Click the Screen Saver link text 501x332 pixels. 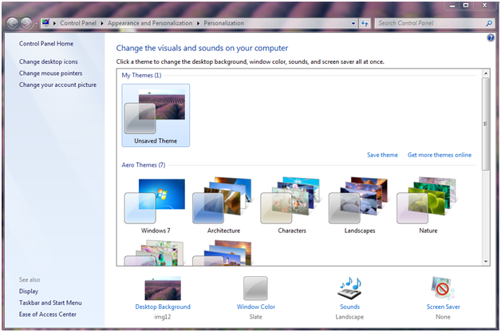[x=443, y=306]
